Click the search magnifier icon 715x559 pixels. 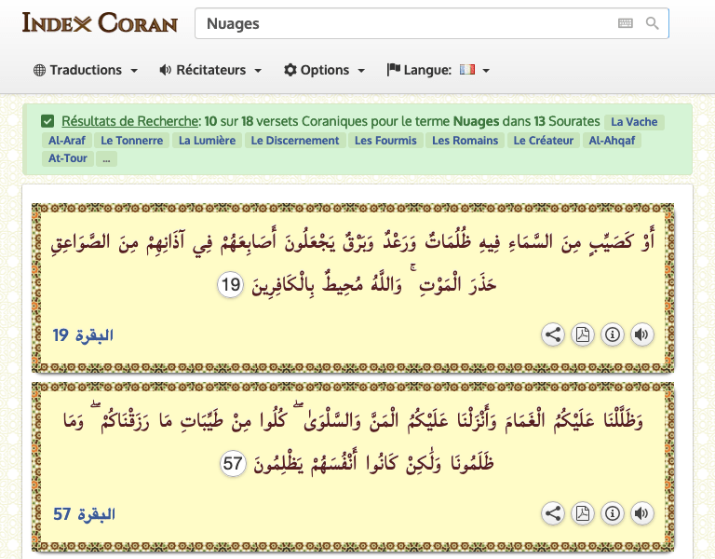pos(653,23)
